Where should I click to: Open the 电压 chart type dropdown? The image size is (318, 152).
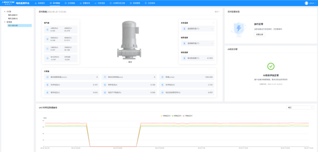click(x=300, y=108)
